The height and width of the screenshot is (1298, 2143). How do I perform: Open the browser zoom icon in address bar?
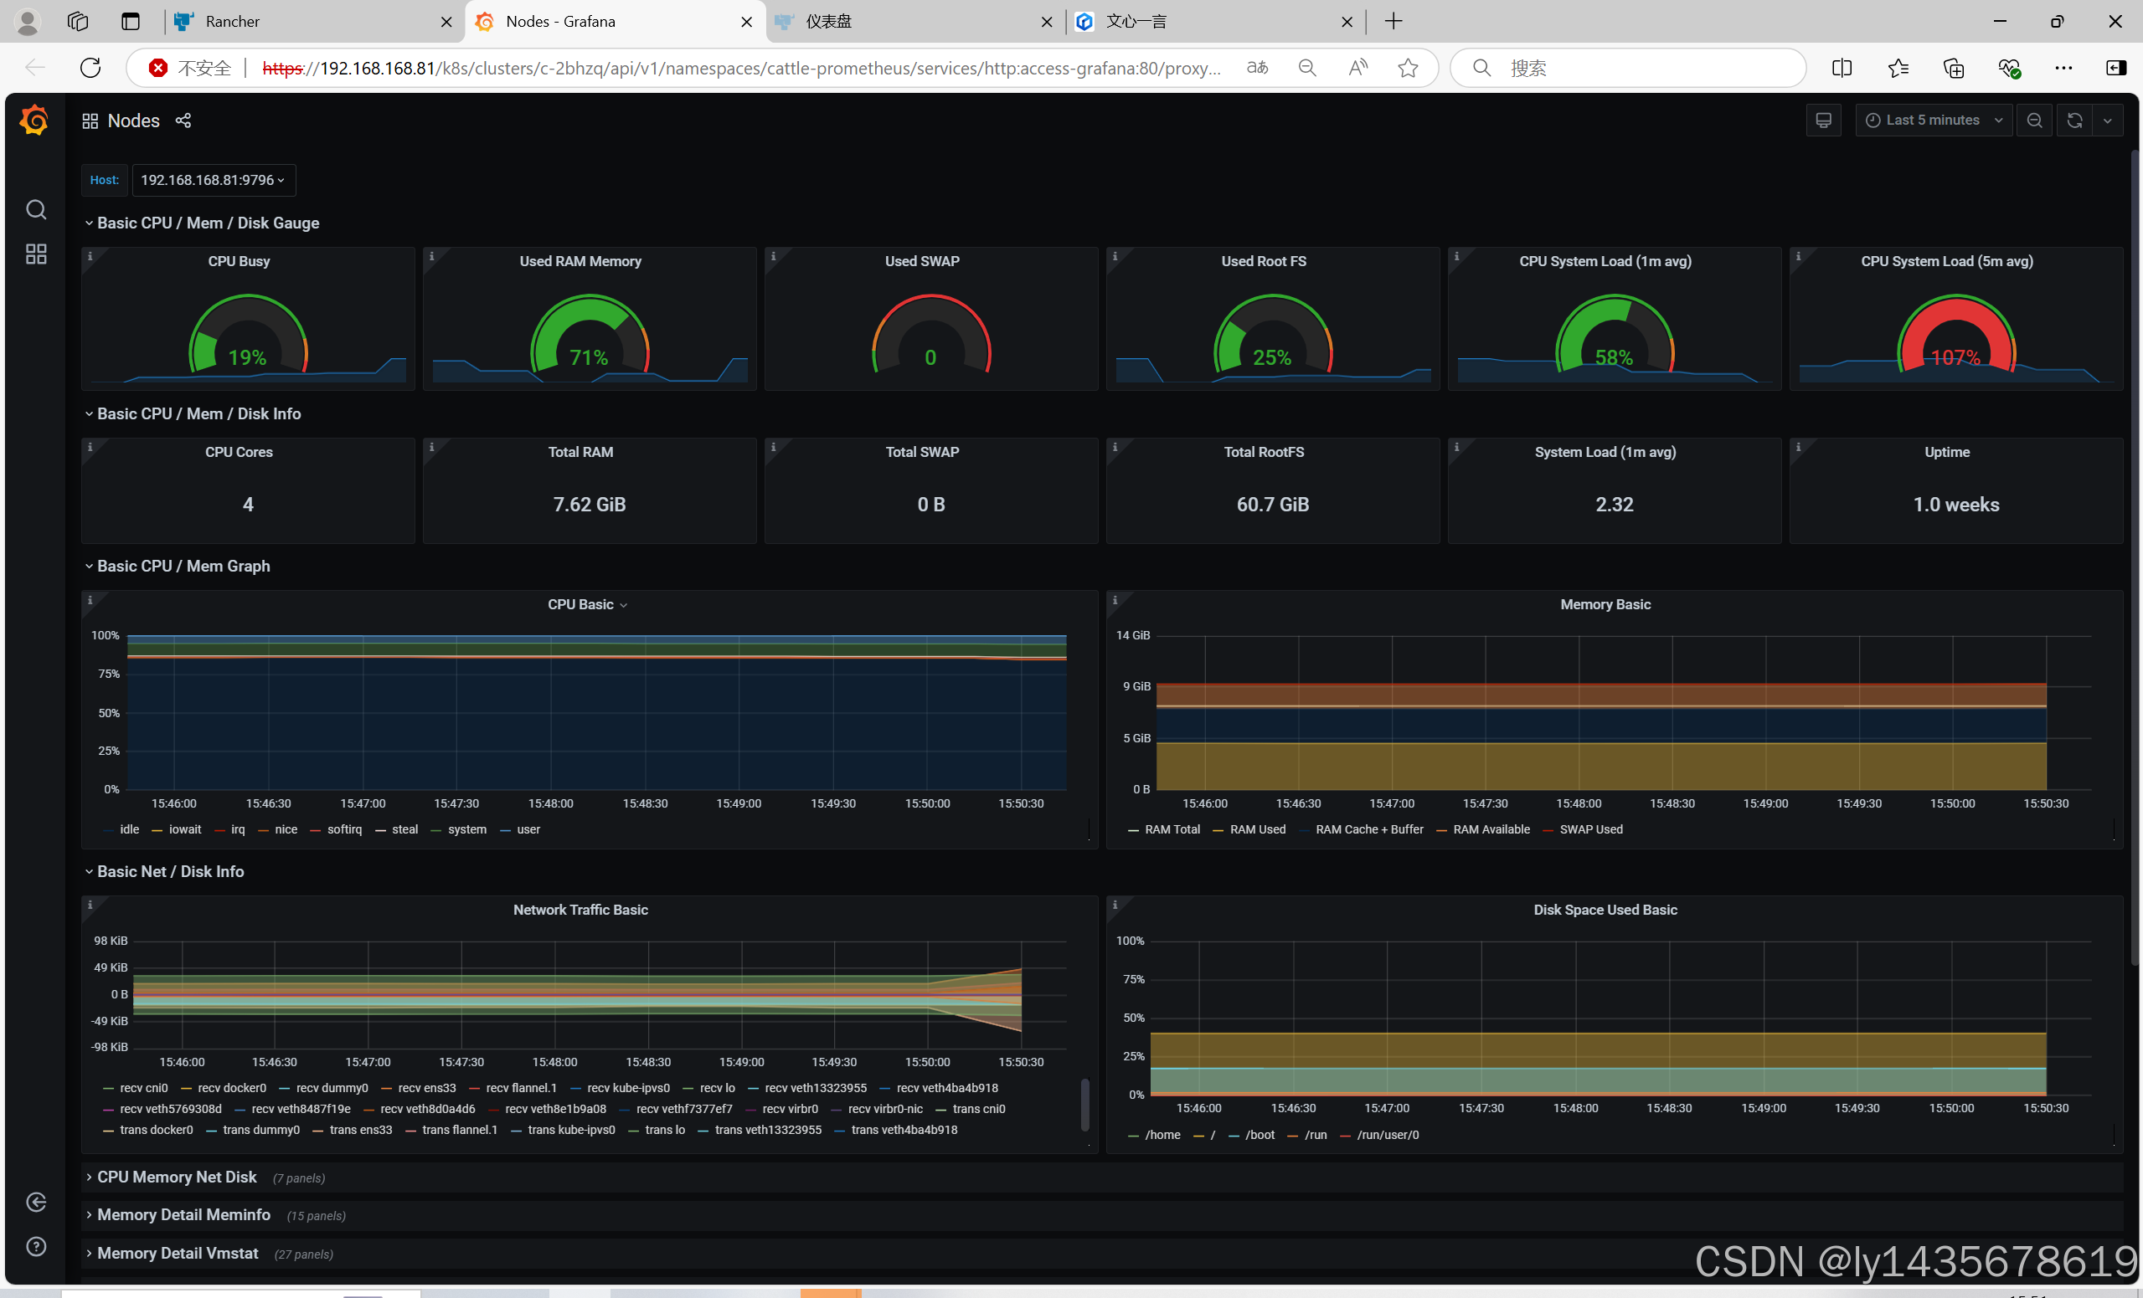[1307, 68]
